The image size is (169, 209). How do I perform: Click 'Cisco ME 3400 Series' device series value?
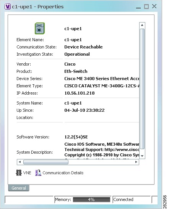click(102, 79)
